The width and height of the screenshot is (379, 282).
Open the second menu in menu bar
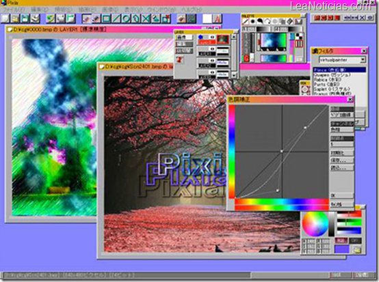point(40,10)
